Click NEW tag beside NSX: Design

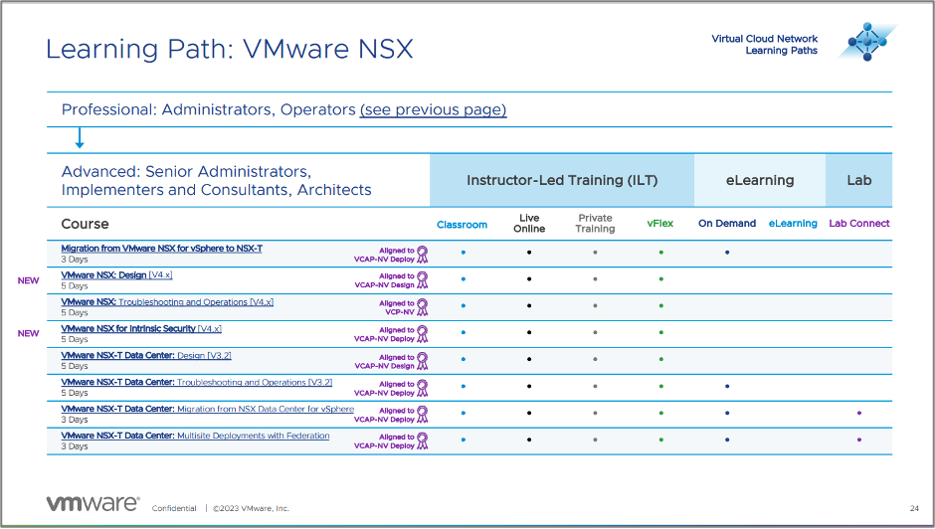pyautogui.click(x=28, y=280)
